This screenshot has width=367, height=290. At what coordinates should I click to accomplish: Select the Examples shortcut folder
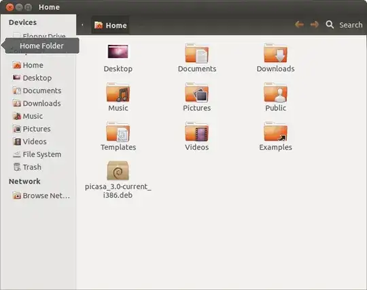click(x=275, y=132)
